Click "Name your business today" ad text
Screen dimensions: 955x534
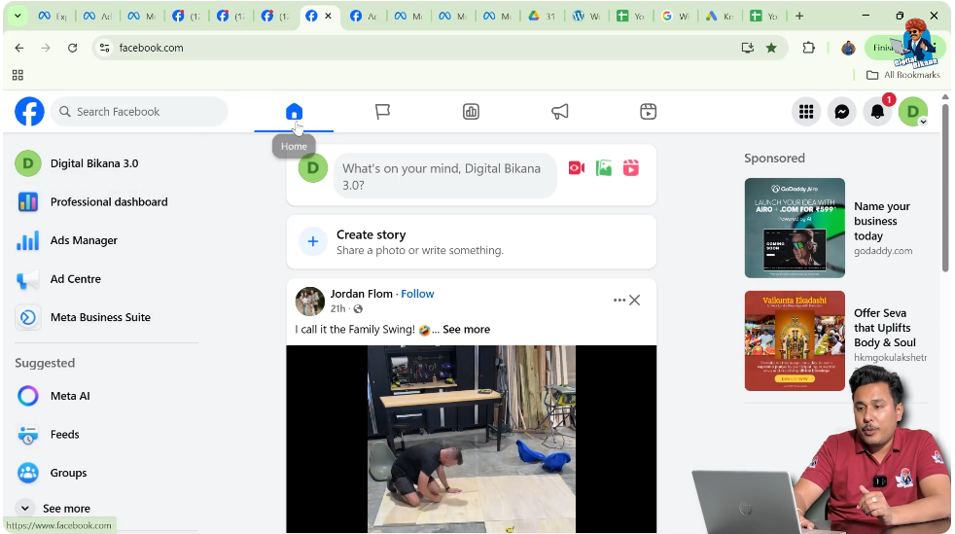pyautogui.click(x=882, y=221)
